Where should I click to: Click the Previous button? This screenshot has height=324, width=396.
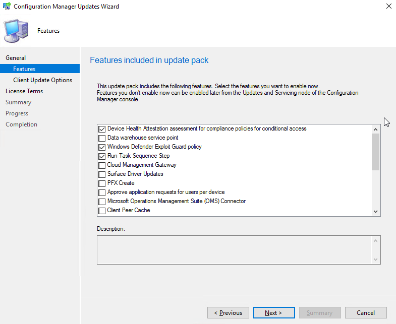pos(229,312)
